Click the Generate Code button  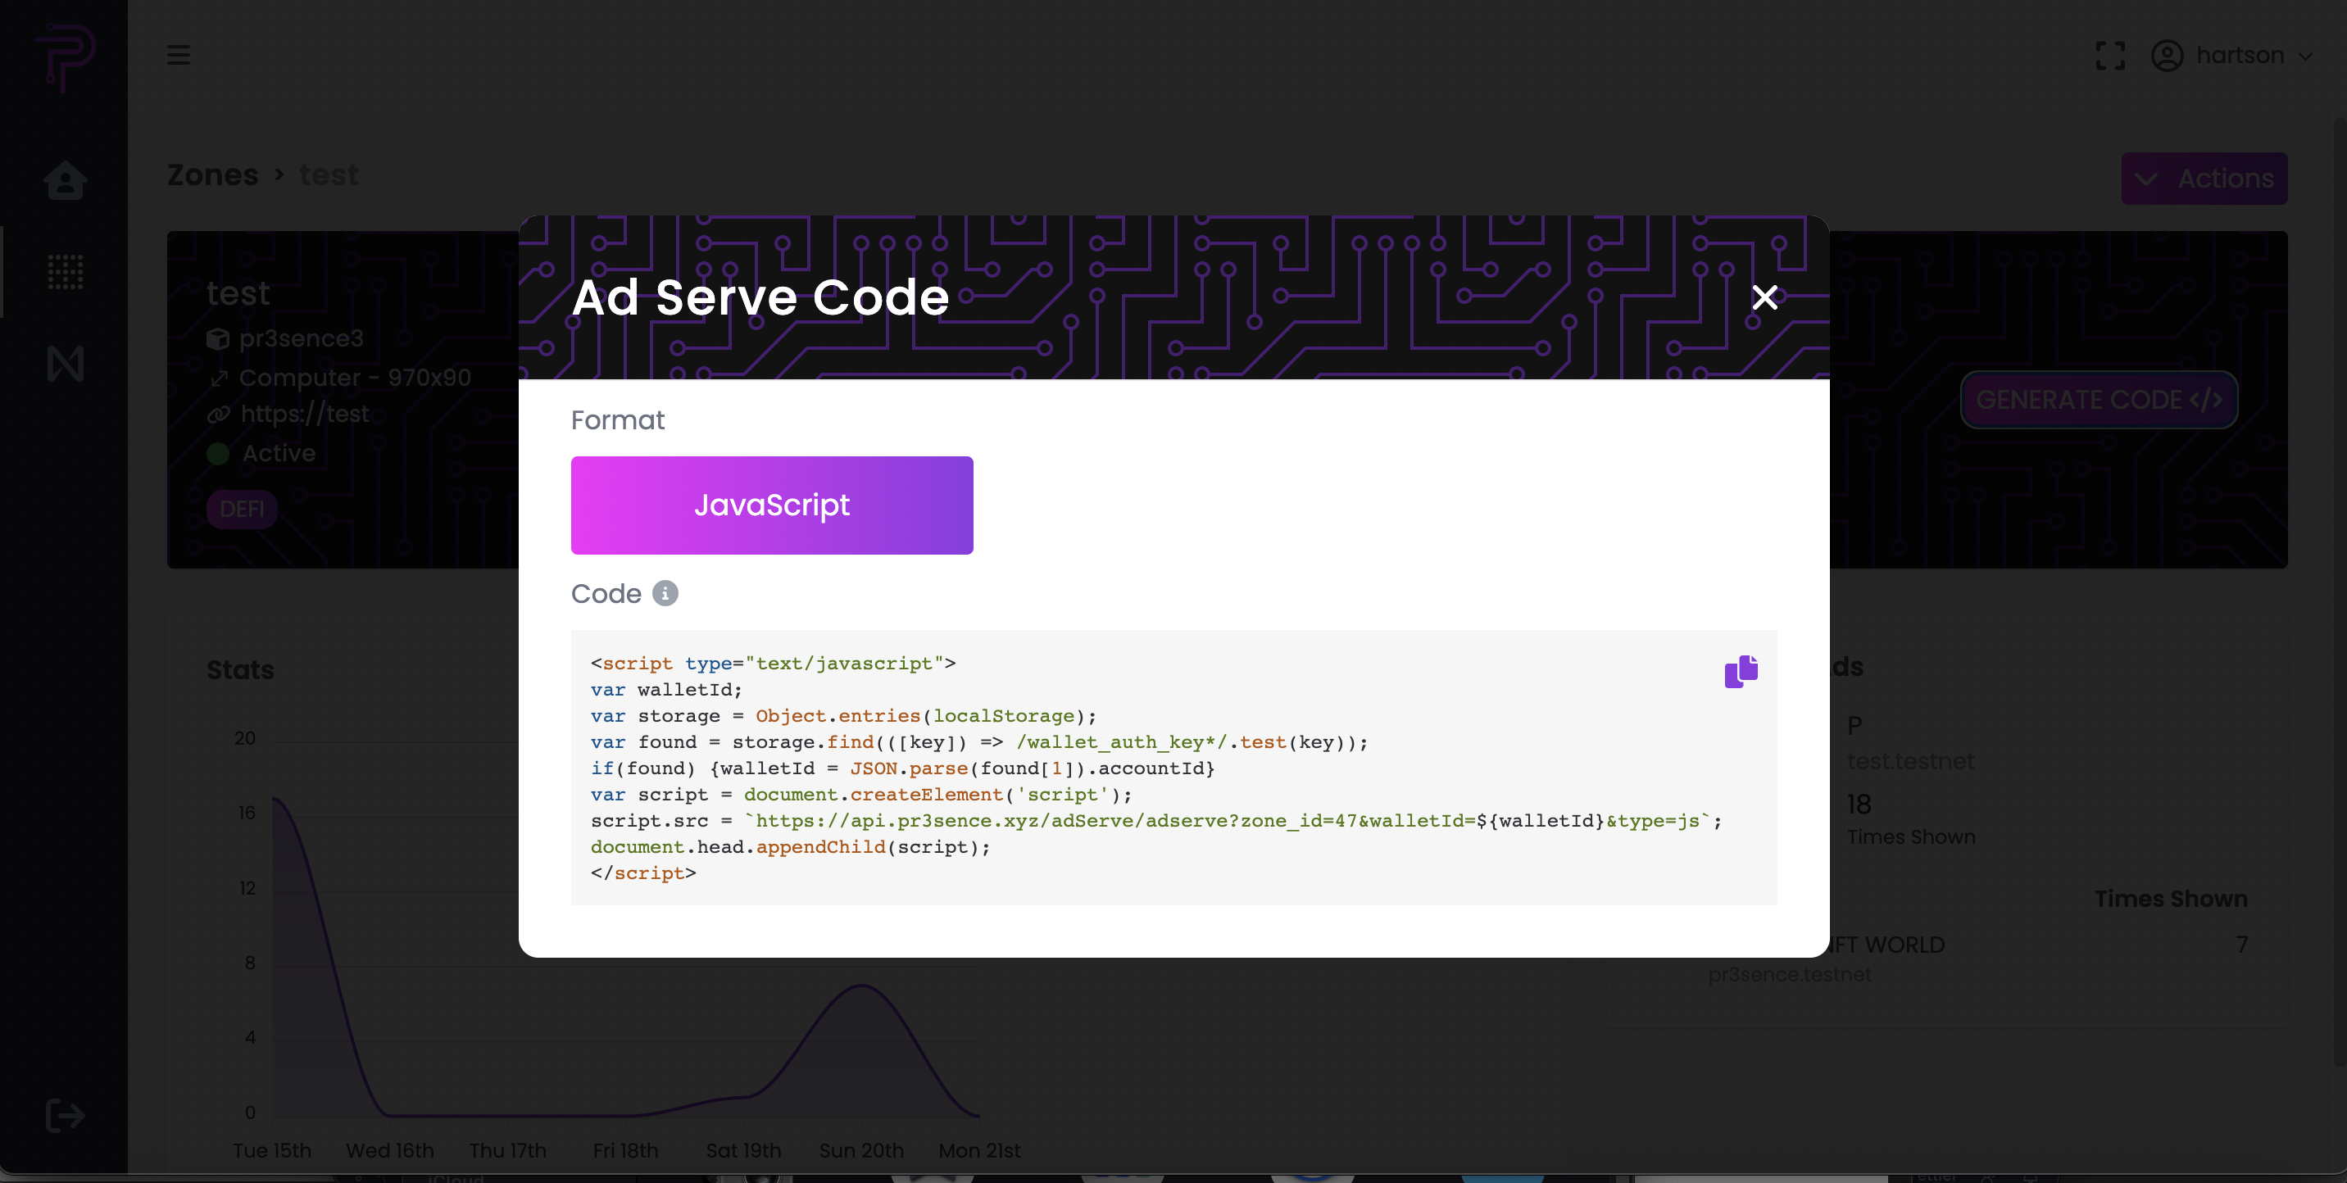[2098, 399]
